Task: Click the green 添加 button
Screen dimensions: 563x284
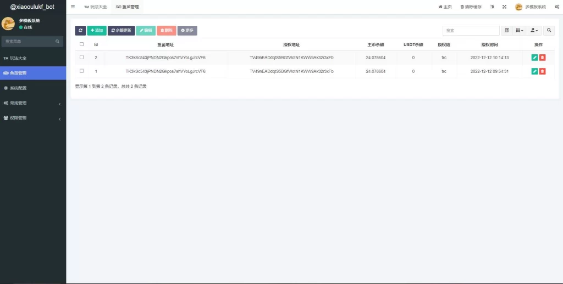Action: point(97,31)
